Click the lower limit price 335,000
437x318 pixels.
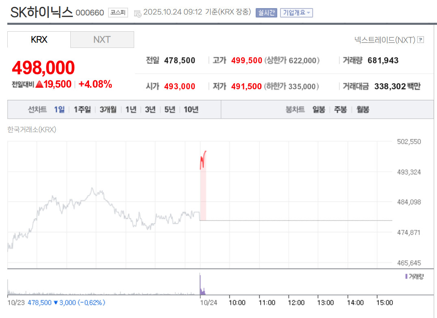[302, 87]
